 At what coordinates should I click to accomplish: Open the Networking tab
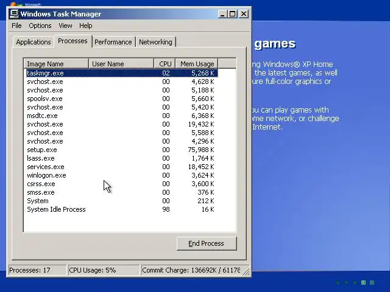tap(155, 42)
